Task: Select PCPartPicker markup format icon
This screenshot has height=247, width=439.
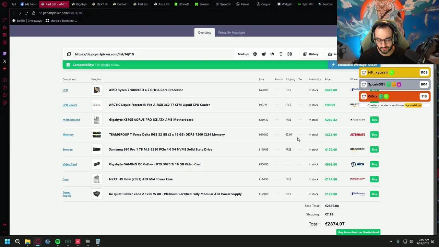Action: pos(255,54)
